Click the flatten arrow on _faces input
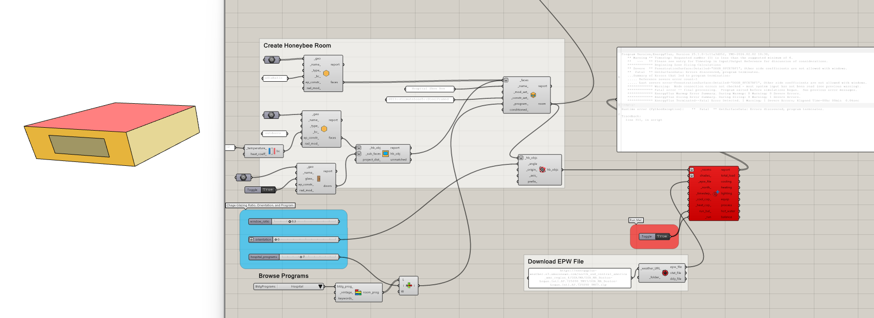This screenshot has width=874, height=318. tap(506, 80)
